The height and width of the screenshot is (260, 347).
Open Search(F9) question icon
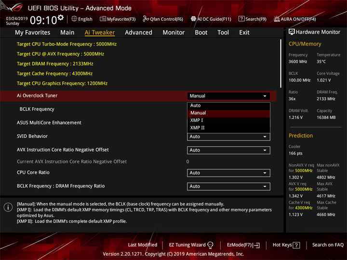[241, 19]
